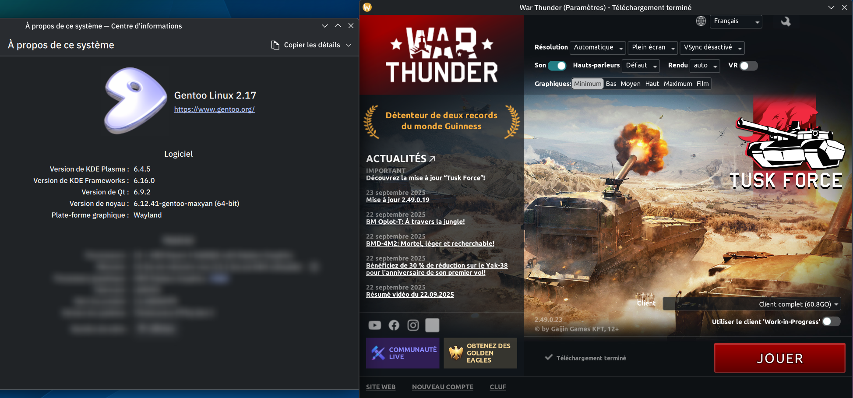The height and width of the screenshot is (398, 853).
Task: Select Film graphics preset
Action: 702,84
